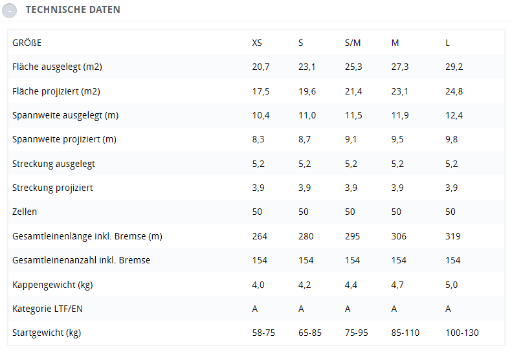Select the M size column header
The width and height of the screenshot is (512, 352).
(x=395, y=43)
